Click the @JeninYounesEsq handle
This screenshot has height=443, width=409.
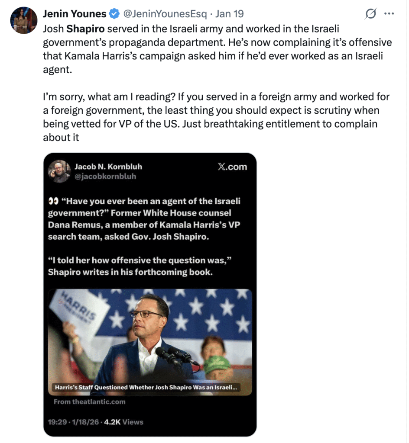point(166,14)
